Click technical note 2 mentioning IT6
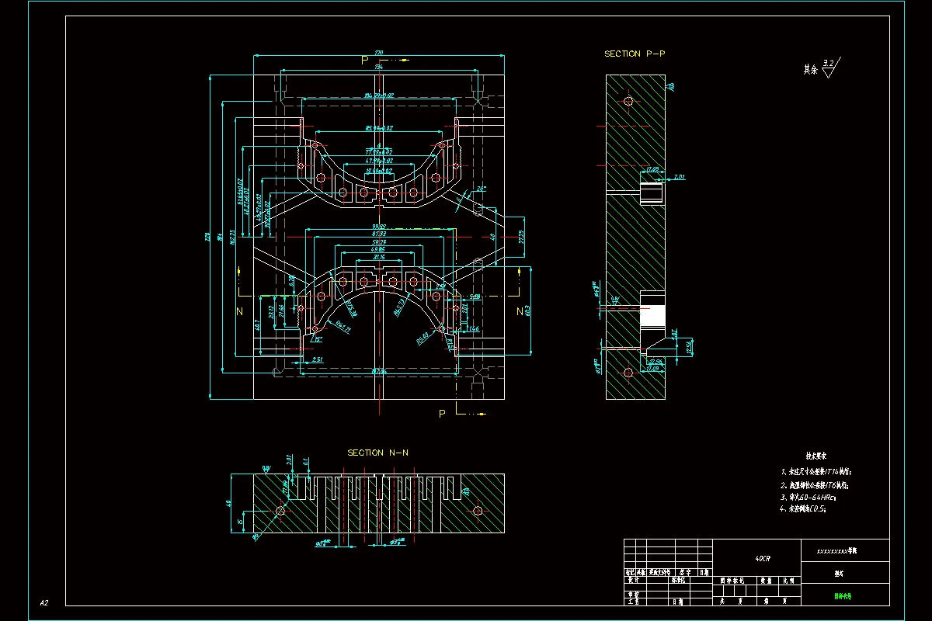The width and height of the screenshot is (932, 621). click(x=814, y=484)
